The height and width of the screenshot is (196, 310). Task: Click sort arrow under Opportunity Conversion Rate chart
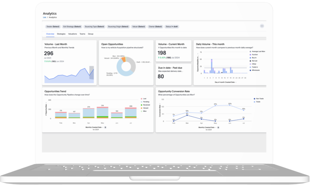coord(218,127)
